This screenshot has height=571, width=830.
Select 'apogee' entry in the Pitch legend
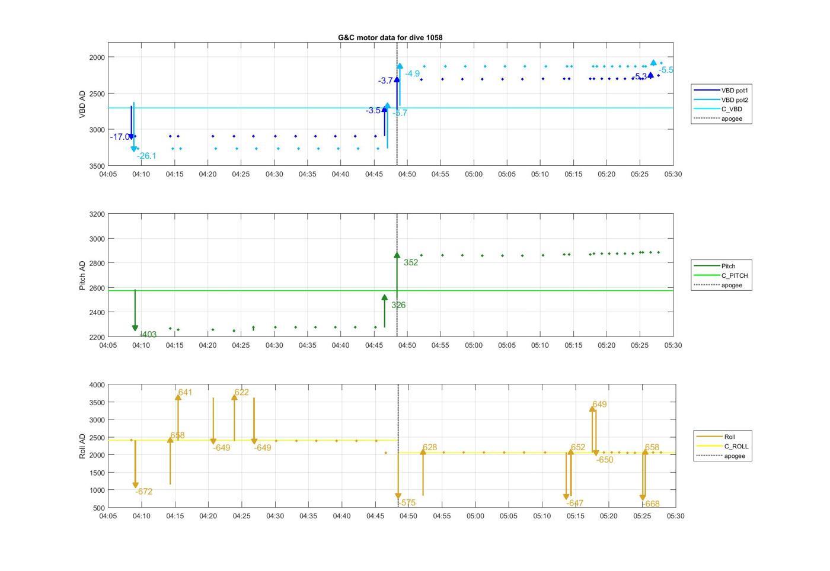point(718,285)
